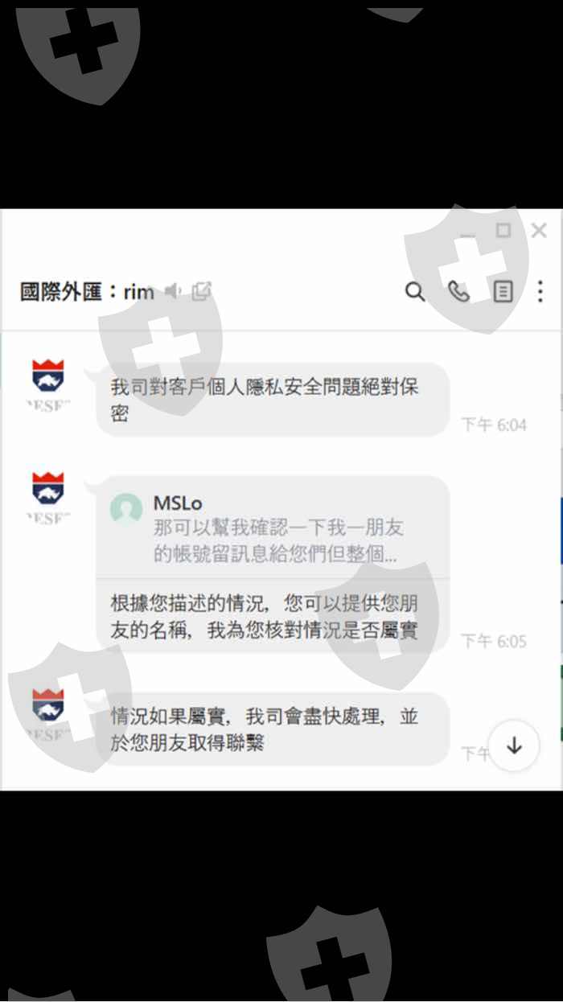
Task: Jump to latest message with down arrow
Action: pyautogui.click(x=514, y=745)
